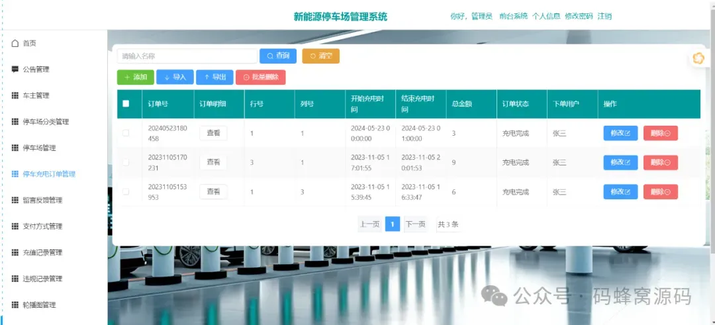The height and width of the screenshot is (325, 715).
Task: Click 查看 for order 20231105170231
Action: click(213, 162)
